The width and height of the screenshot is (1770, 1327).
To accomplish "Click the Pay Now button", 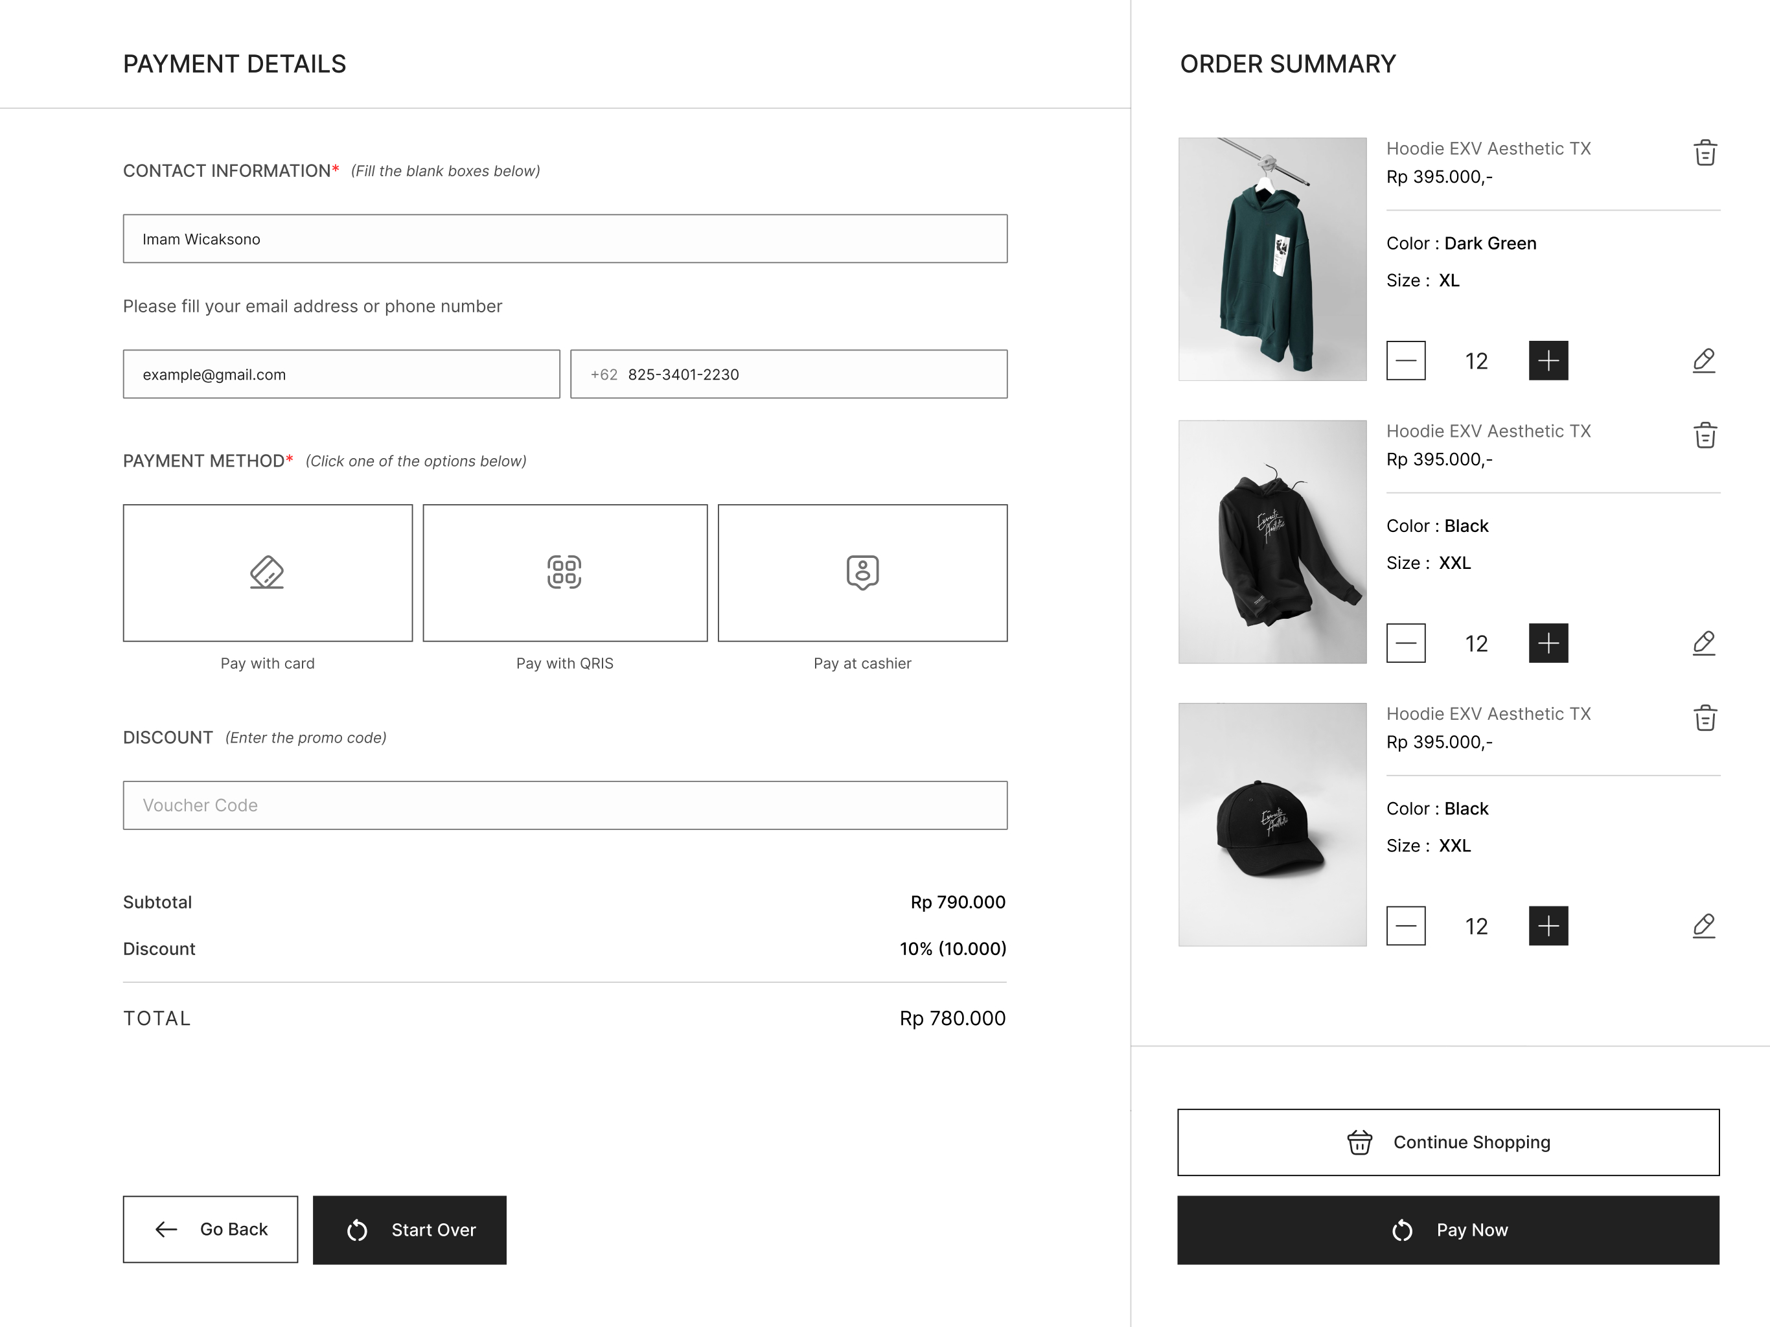I will tap(1448, 1230).
